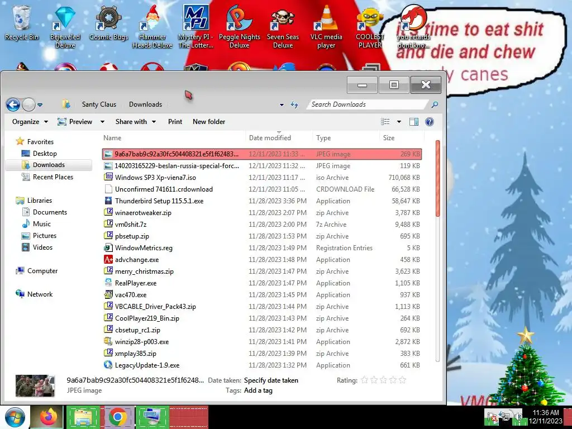Click the Explorer Forward navigation arrow
Screen dimensions: 572x429
(x=29, y=104)
